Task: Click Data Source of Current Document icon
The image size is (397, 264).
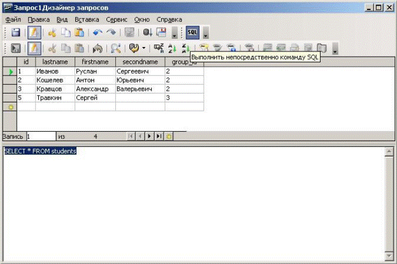Action: (308, 47)
